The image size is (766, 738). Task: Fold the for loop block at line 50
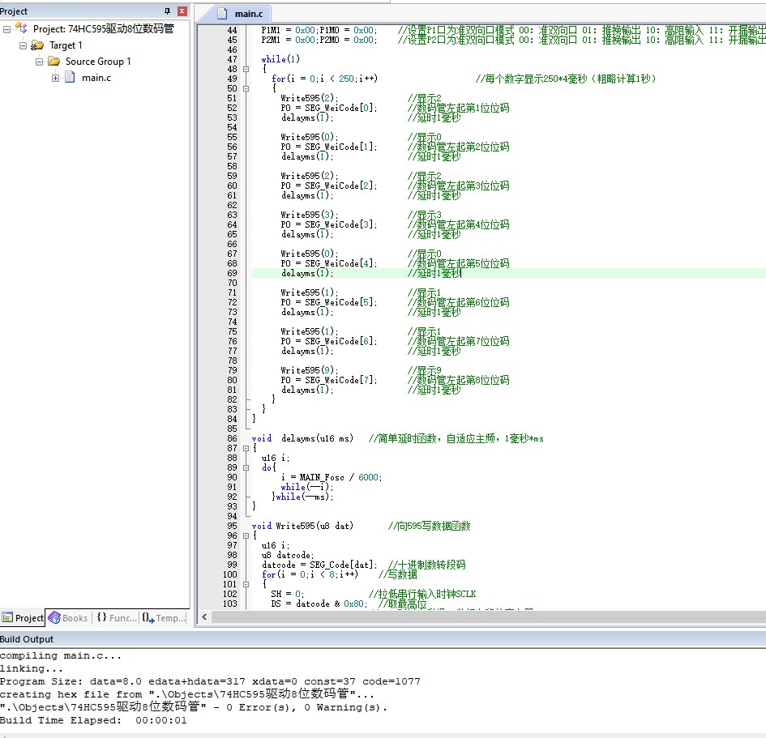tap(246, 88)
